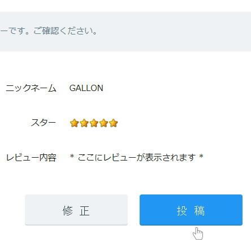The image size is (251, 251).
Task: Click the gray notice bar's empty right area
Action: pos(174,31)
